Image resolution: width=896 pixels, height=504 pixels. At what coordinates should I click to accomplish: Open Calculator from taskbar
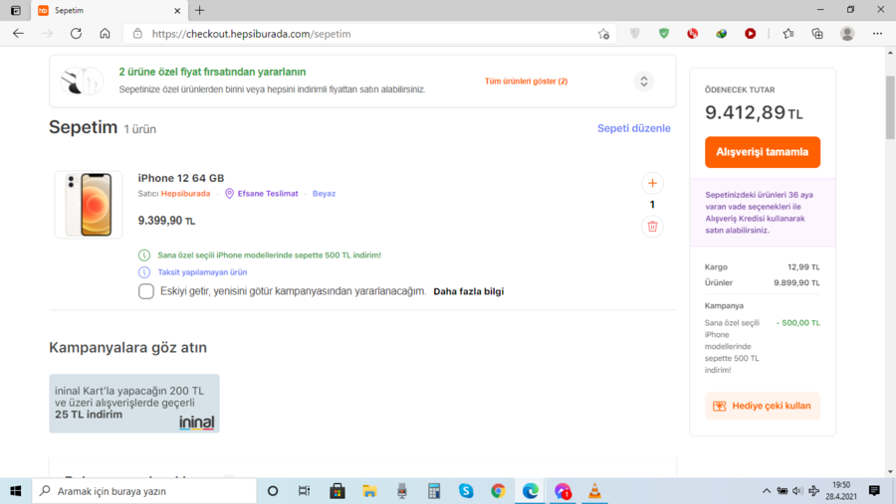[x=434, y=491]
